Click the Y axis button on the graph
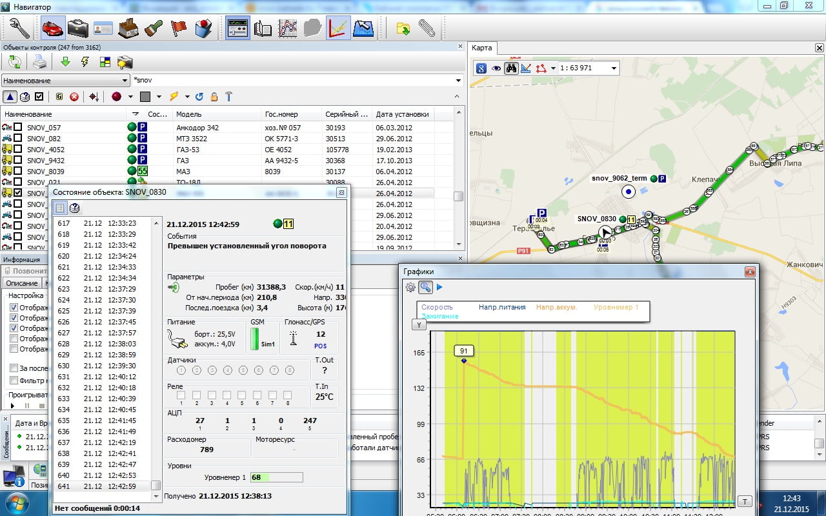This screenshot has width=826, height=516. [x=419, y=325]
